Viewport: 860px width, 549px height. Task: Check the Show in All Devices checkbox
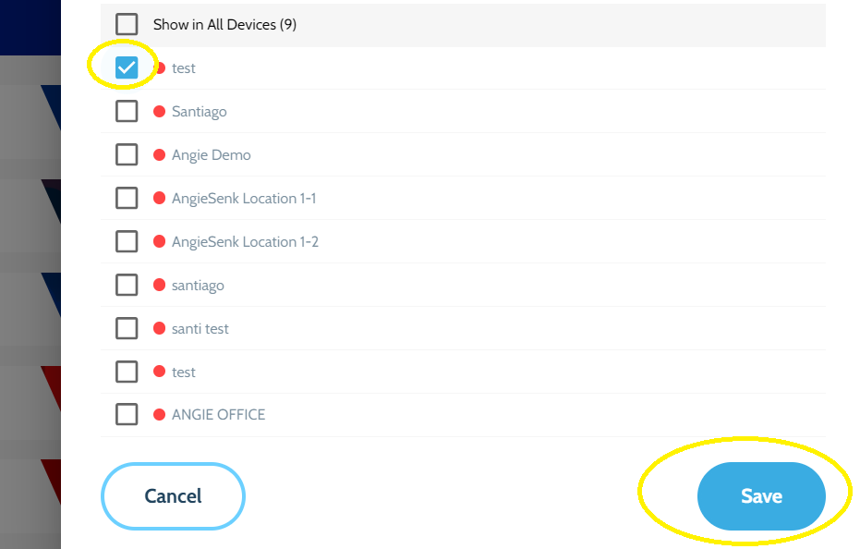tap(127, 24)
